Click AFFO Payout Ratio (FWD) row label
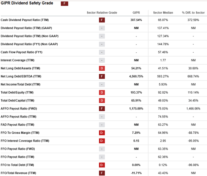 click(x=19, y=109)
